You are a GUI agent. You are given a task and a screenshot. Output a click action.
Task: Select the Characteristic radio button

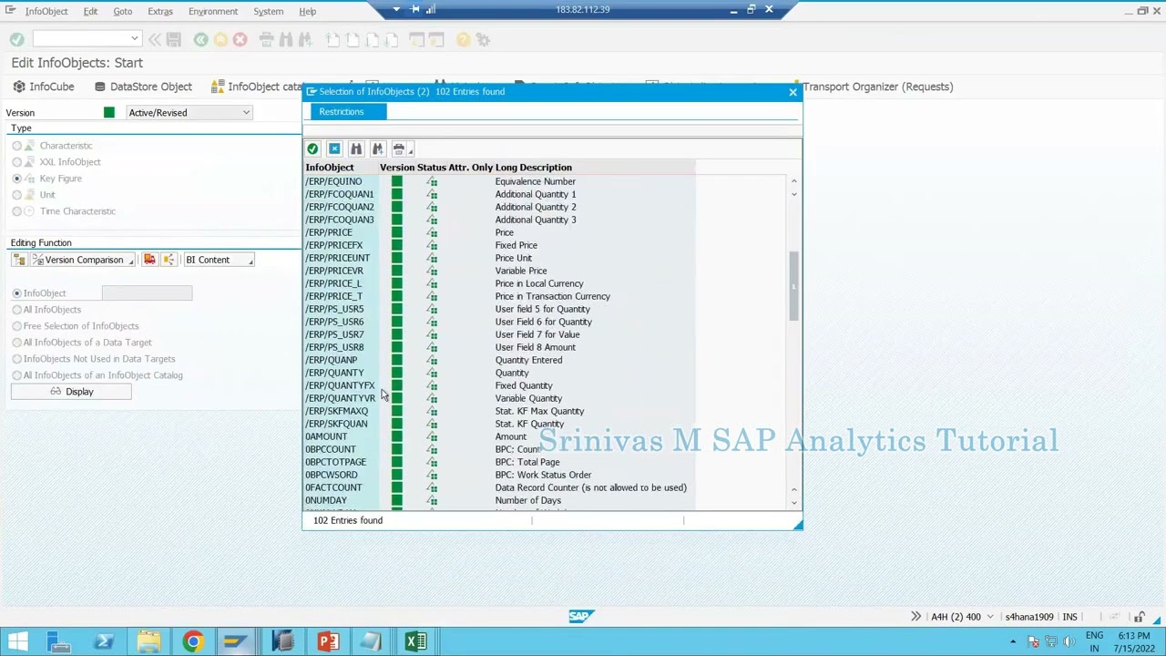[17, 146]
